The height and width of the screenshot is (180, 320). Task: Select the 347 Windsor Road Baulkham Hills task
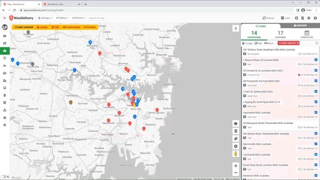tap(280, 51)
